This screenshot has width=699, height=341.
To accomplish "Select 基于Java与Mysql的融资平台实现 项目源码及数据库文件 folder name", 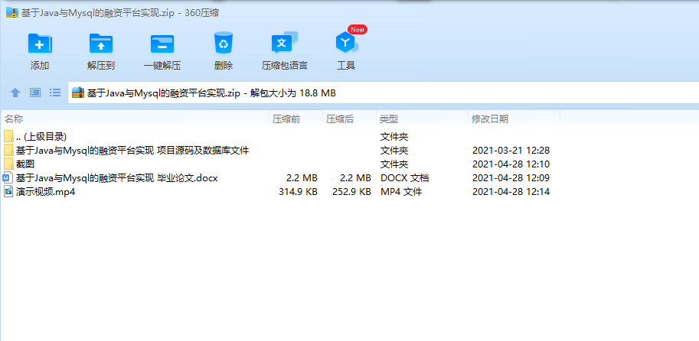I will 132,151.
